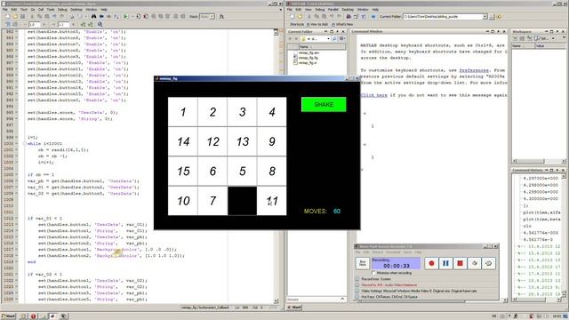Image resolution: width=569 pixels, height=320 pixels.
Task: Click the red-marked breakpoint icon in editor toolbar
Action: click(146, 16)
